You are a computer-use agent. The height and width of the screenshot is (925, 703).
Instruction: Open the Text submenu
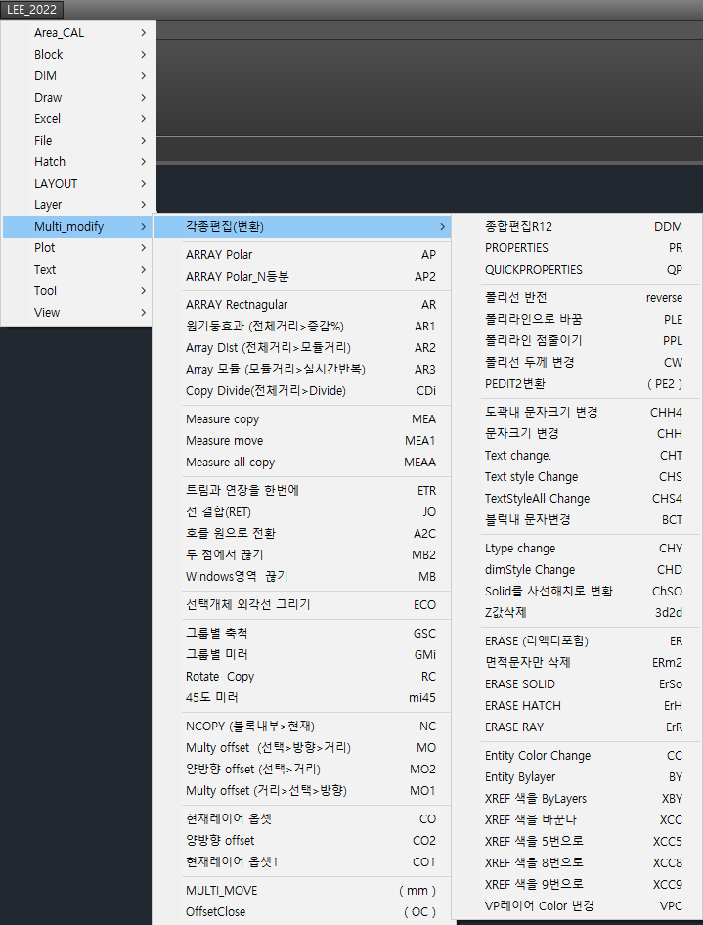78,270
